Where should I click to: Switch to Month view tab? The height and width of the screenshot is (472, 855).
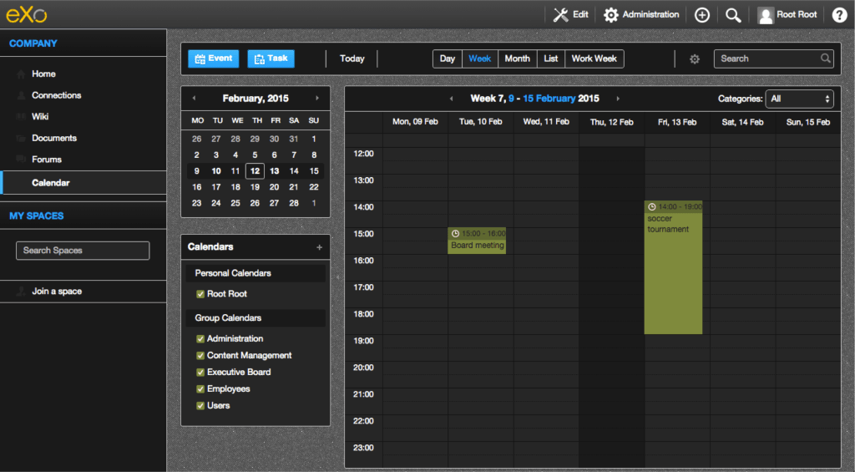(517, 58)
